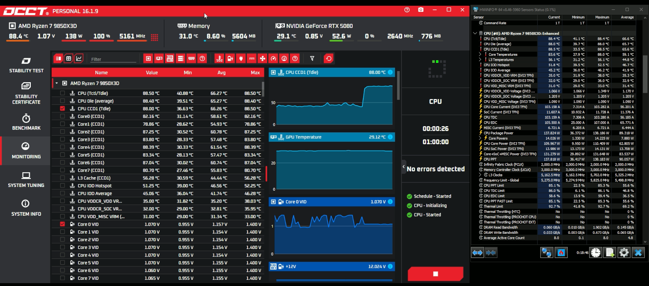Expand Core Powers in HWiNFO
Viewport: 649px width, 286px height.
pos(480,138)
